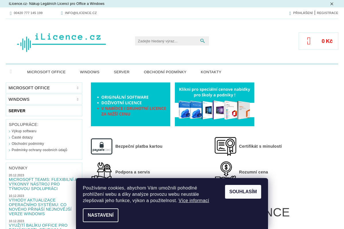This screenshot has height=229, width=344.
Task: Click the support and service tools icon
Action: [x=101, y=171]
